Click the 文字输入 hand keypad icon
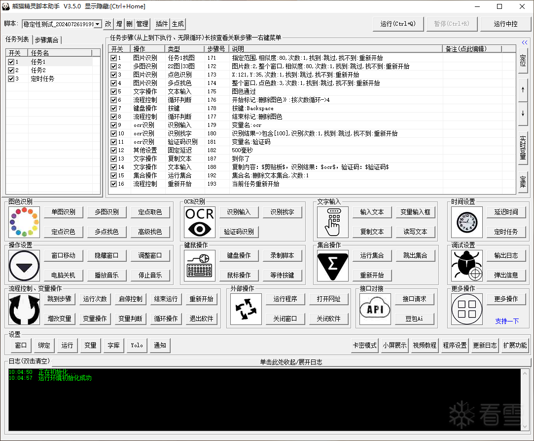Screen dimensions: 534x441 333,222
